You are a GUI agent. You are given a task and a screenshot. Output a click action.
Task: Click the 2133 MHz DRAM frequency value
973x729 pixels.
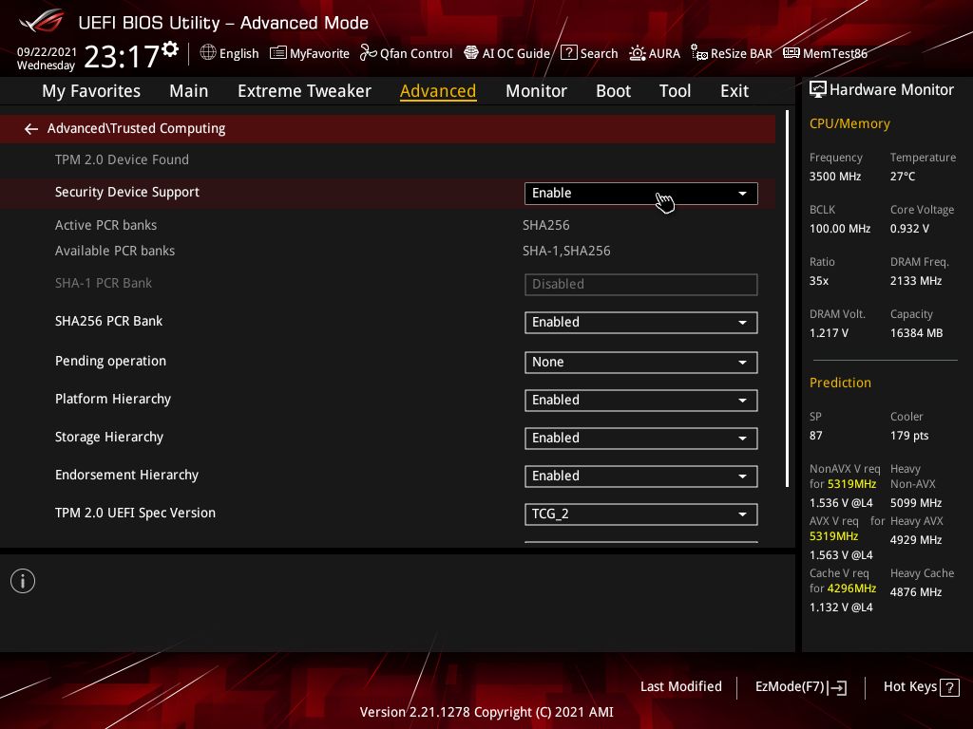916,281
